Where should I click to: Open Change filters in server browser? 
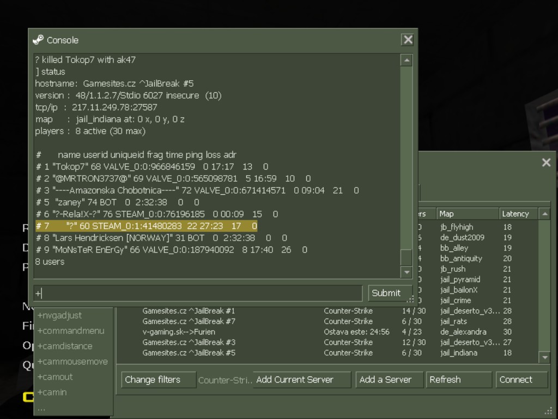coord(159,380)
